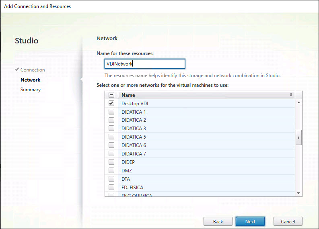319x229 pixels.
Task: Select the Network step in sidebar
Action: [31, 80]
